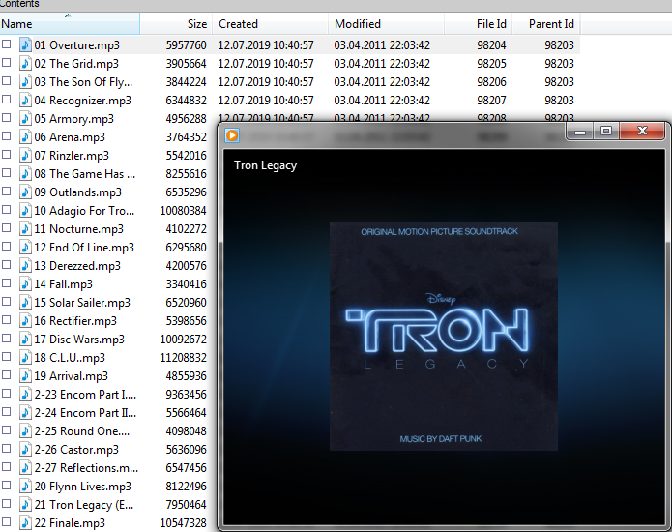Click the mp3 icon of 08 The Game Has...

tap(25, 173)
